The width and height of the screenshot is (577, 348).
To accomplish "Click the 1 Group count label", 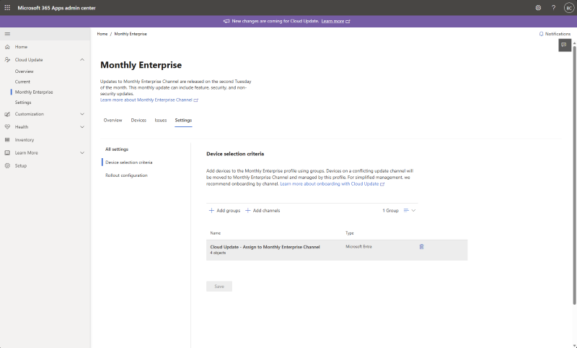I will click(390, 211).
